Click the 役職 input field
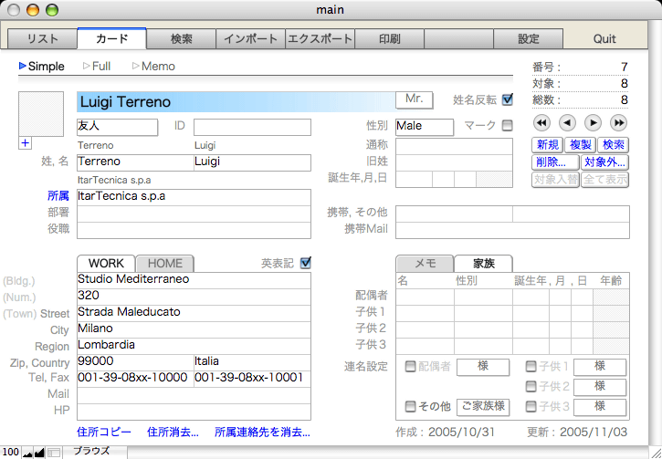This screenshot has width=662, height=459. pos(194,231)
